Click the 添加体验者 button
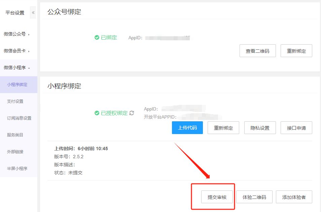Image resolution: width=321 pixels, height=212 pixels. pyautogui.click(x=294, y=197)
